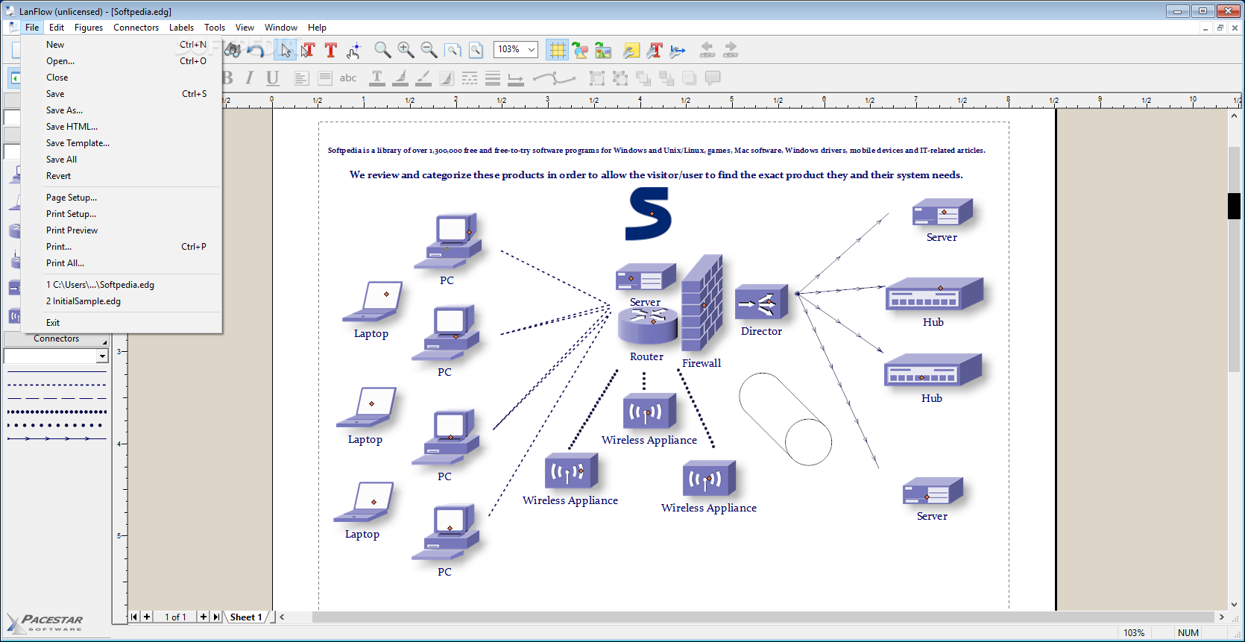Click the ungroup figures icon
Image resolution: width=1245 pixels, height=642 pixels.
point(620,78)
